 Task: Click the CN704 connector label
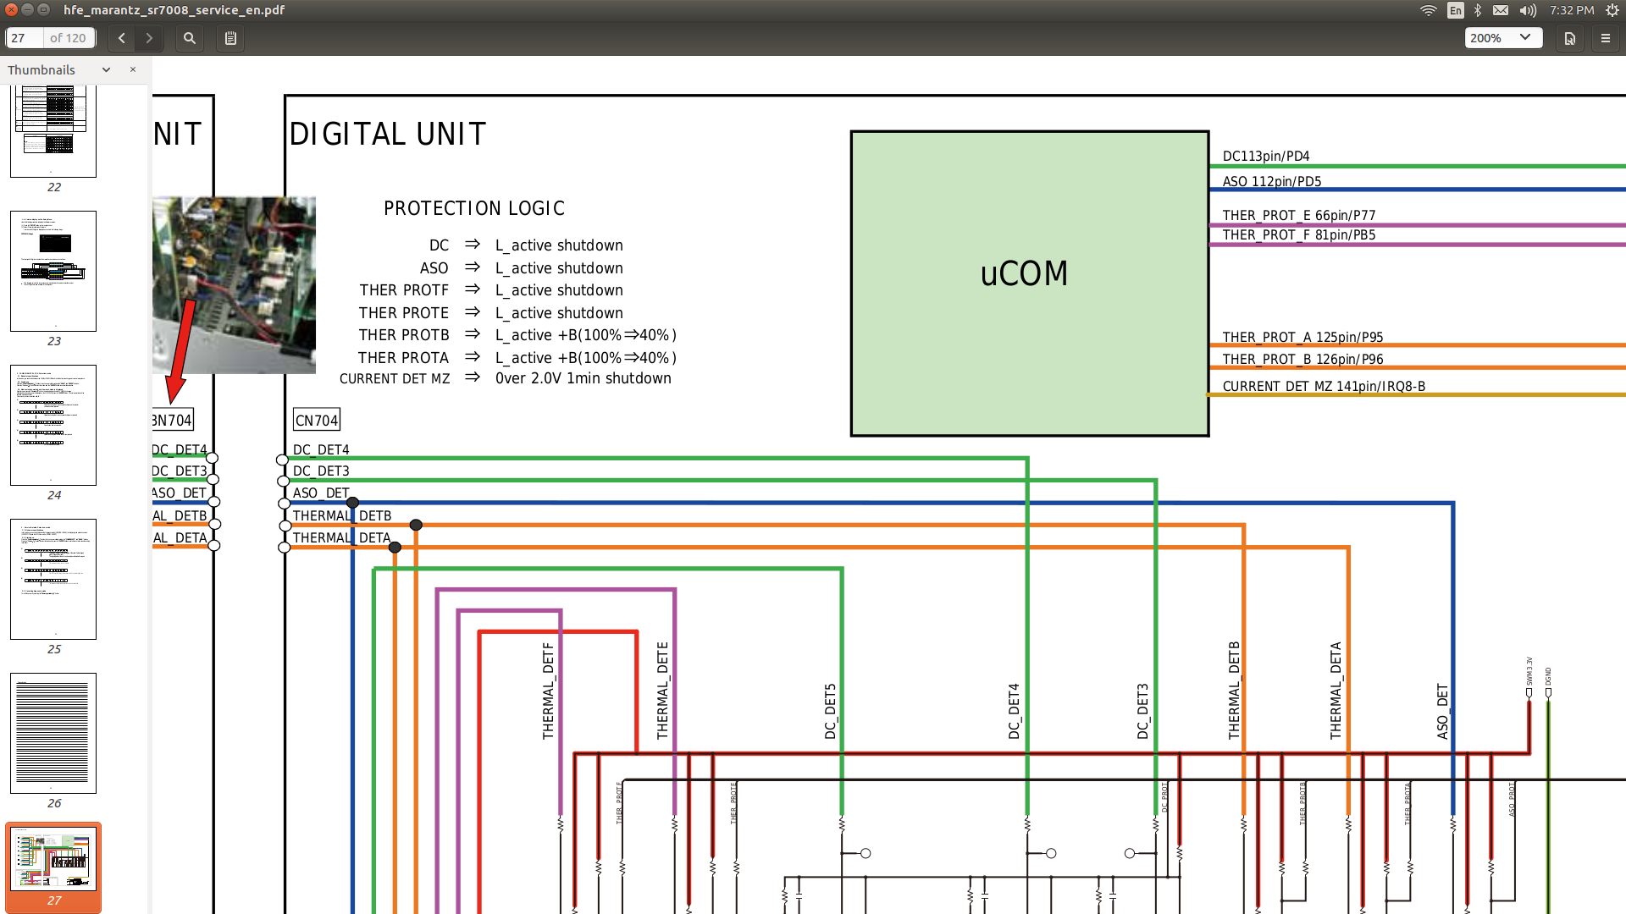point(317,420)
